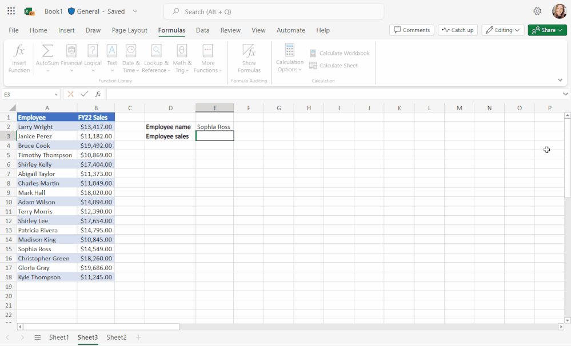
Task: Select the Sheet2 tab
Action: [x=116, y=337]
